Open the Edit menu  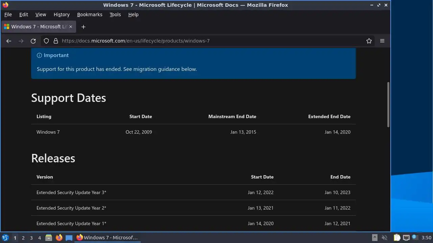pyautogui.click(x=24, y=15)
